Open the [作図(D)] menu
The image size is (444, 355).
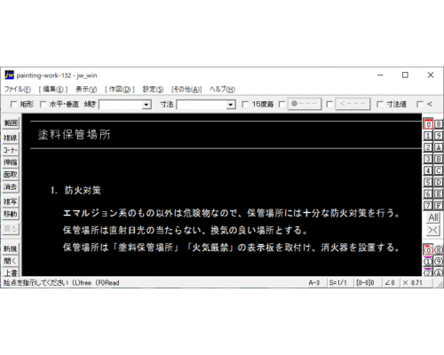tap(120, 90)
